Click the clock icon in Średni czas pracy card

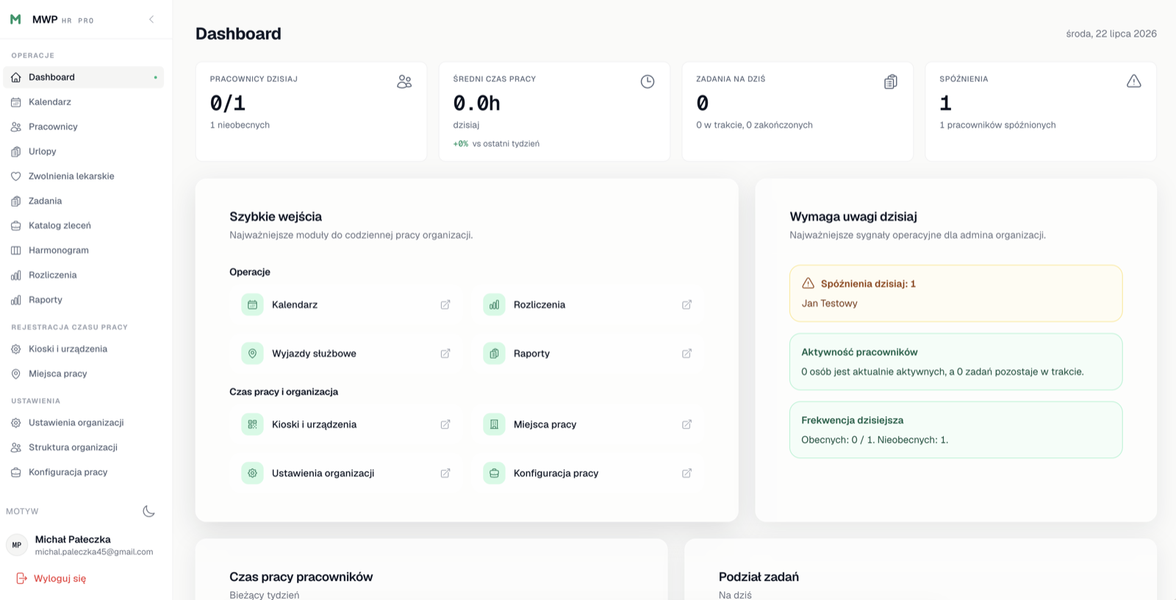(x=648, y=82)
